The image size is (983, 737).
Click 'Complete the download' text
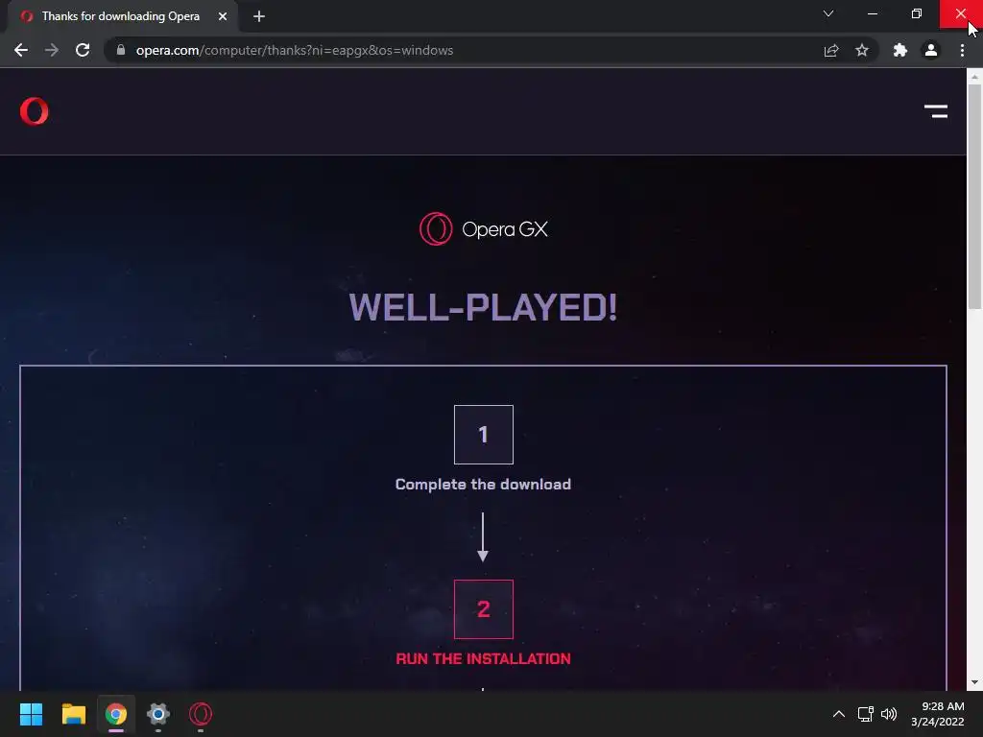click(x=483, y=485)
